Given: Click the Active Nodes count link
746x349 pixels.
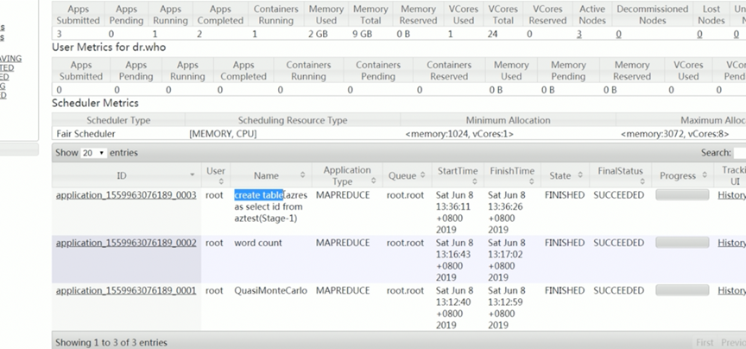Looking at the screenshot, I should tap(578, 35).
